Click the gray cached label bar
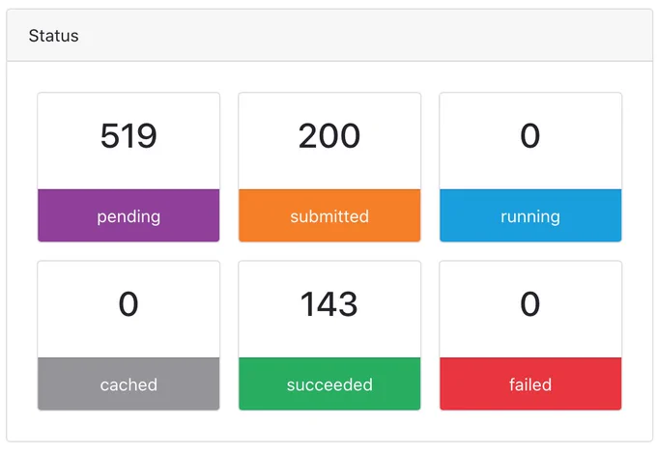 pyautogui.click(x=129, y=383)
